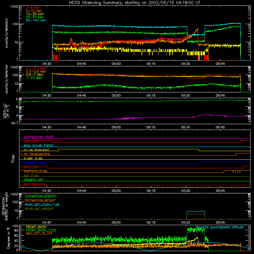This screenshot has height=254, width=254.
Task: Select the 6-12 keV legend label
Action: click(x=34, y=11)
